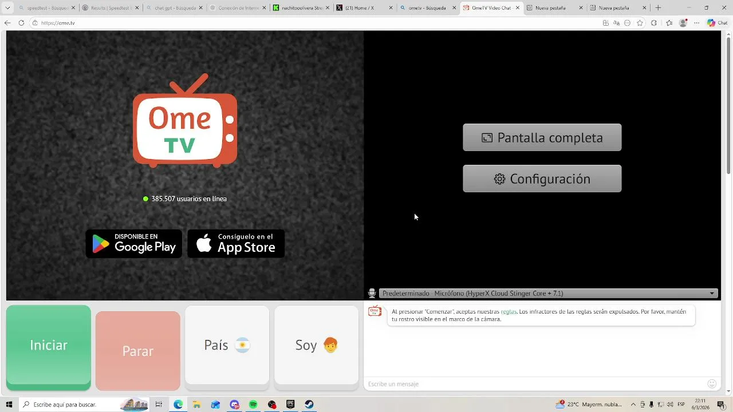Open the favorites list icon

[x=669, y=23]
